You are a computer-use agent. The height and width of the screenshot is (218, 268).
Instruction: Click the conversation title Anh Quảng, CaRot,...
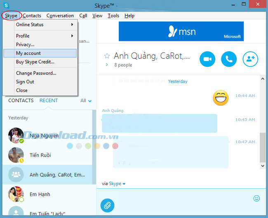(152, 56)
